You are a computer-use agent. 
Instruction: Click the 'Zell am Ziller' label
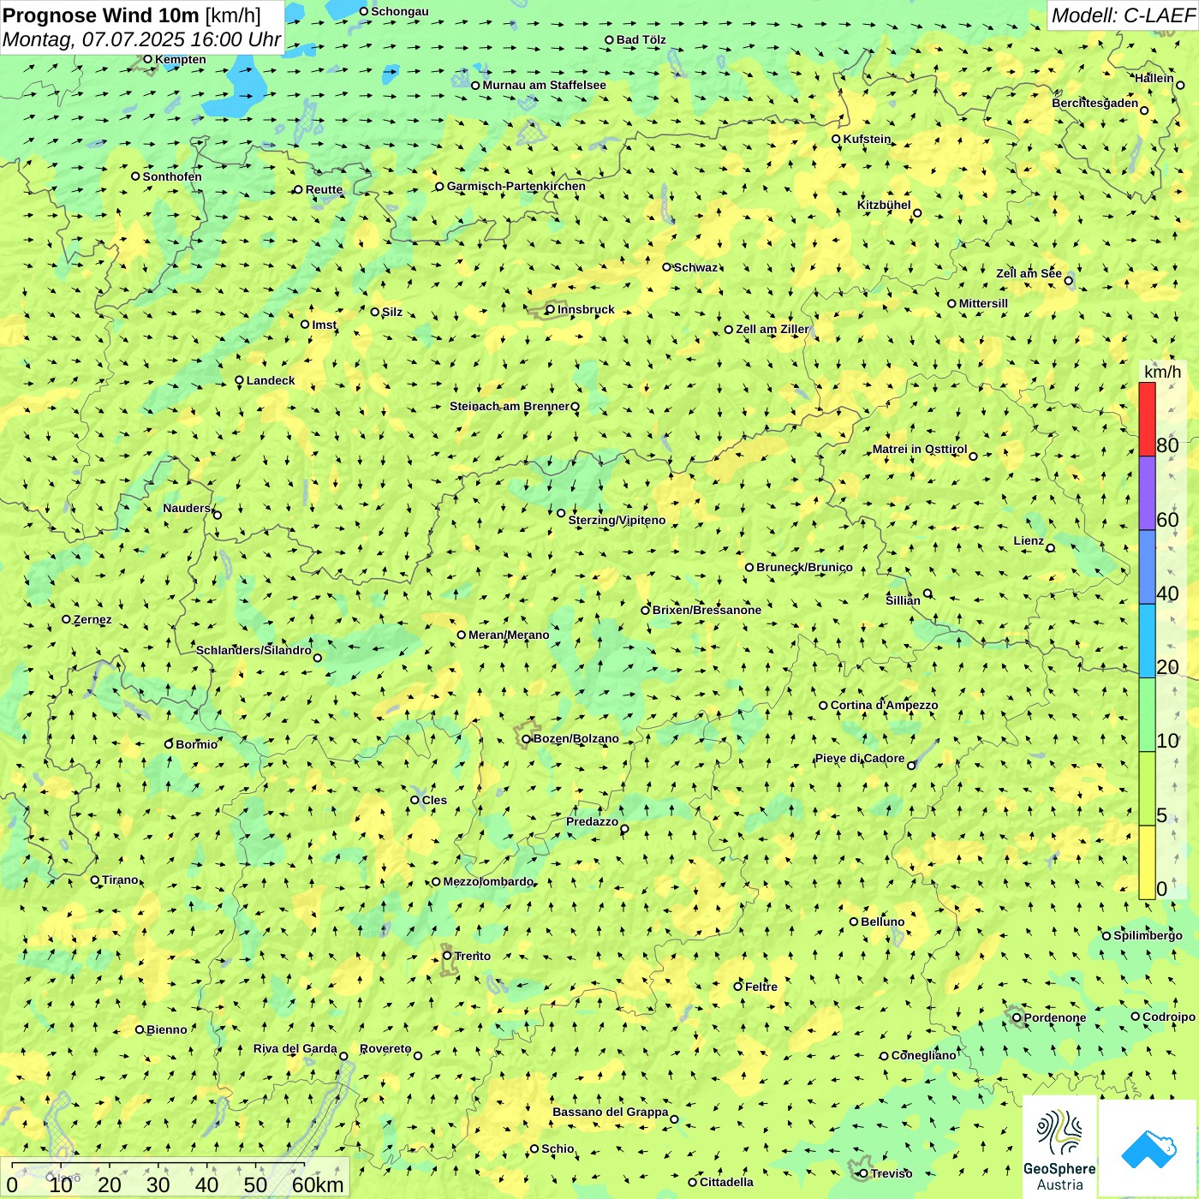[772, 329]
